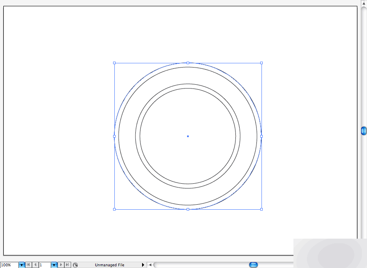Click the left-middle bounding box handle
This screenshot has height=268, width=367.
coord(114,136)
